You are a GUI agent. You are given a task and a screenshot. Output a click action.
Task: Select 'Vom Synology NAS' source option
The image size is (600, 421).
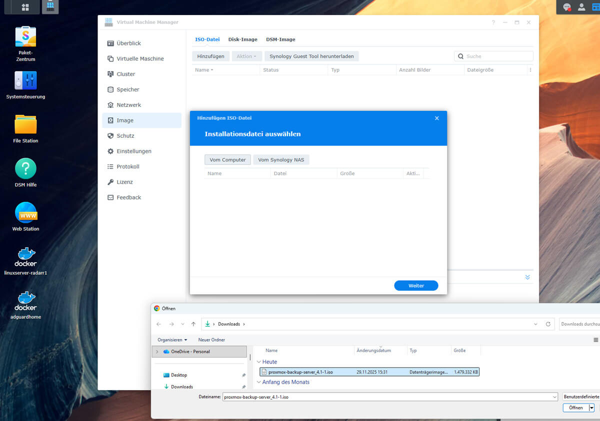pyautogui.click(x=281, y=160)
